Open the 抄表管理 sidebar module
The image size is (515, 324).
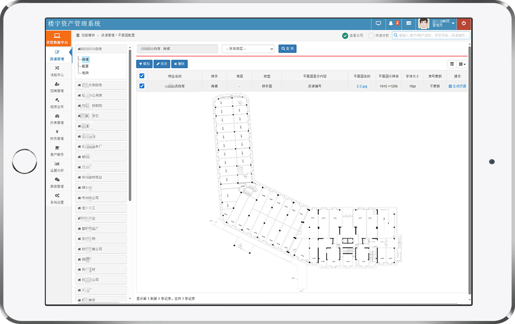point(57,119)
